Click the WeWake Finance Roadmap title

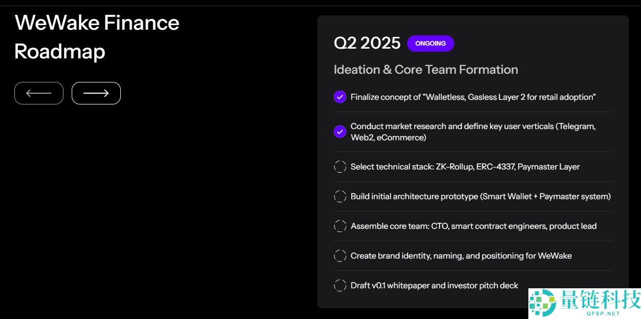pos(97,37)
